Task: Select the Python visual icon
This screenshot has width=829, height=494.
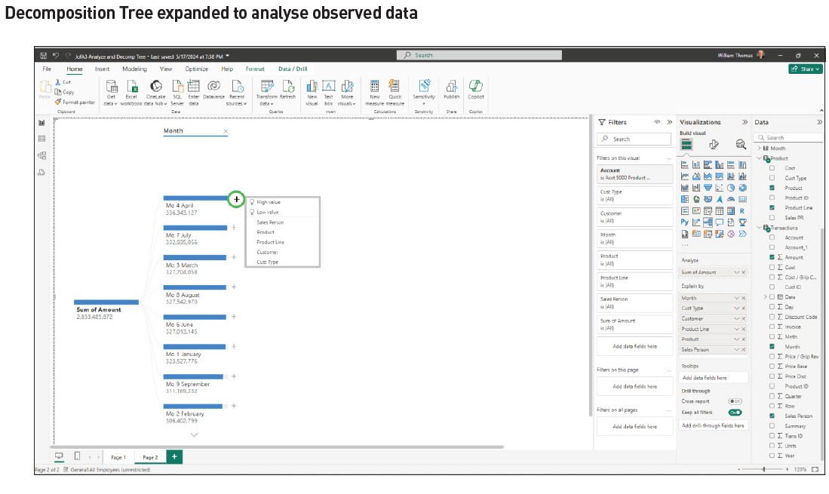Action: (x=684, y=222)
